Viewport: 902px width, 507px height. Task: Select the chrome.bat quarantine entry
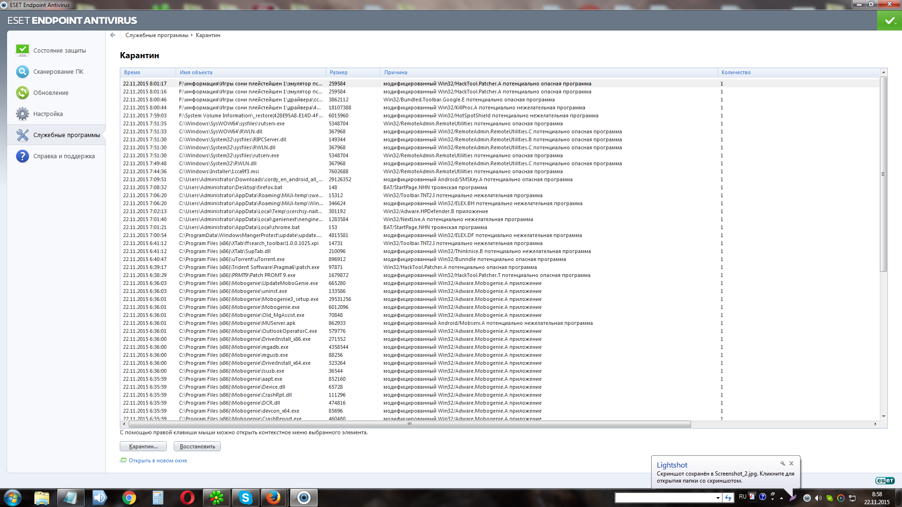pyautogui.click(x=500, y=227)
